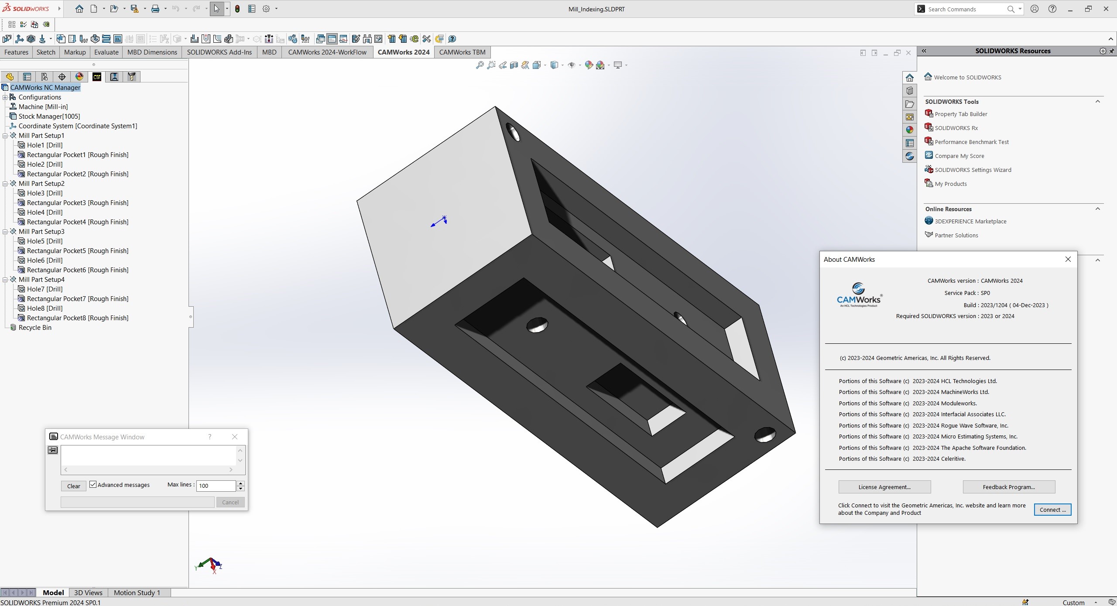Click the Rebuild traffic light icon
This screenshot has height=606, width=1117.
click(237, 9)
